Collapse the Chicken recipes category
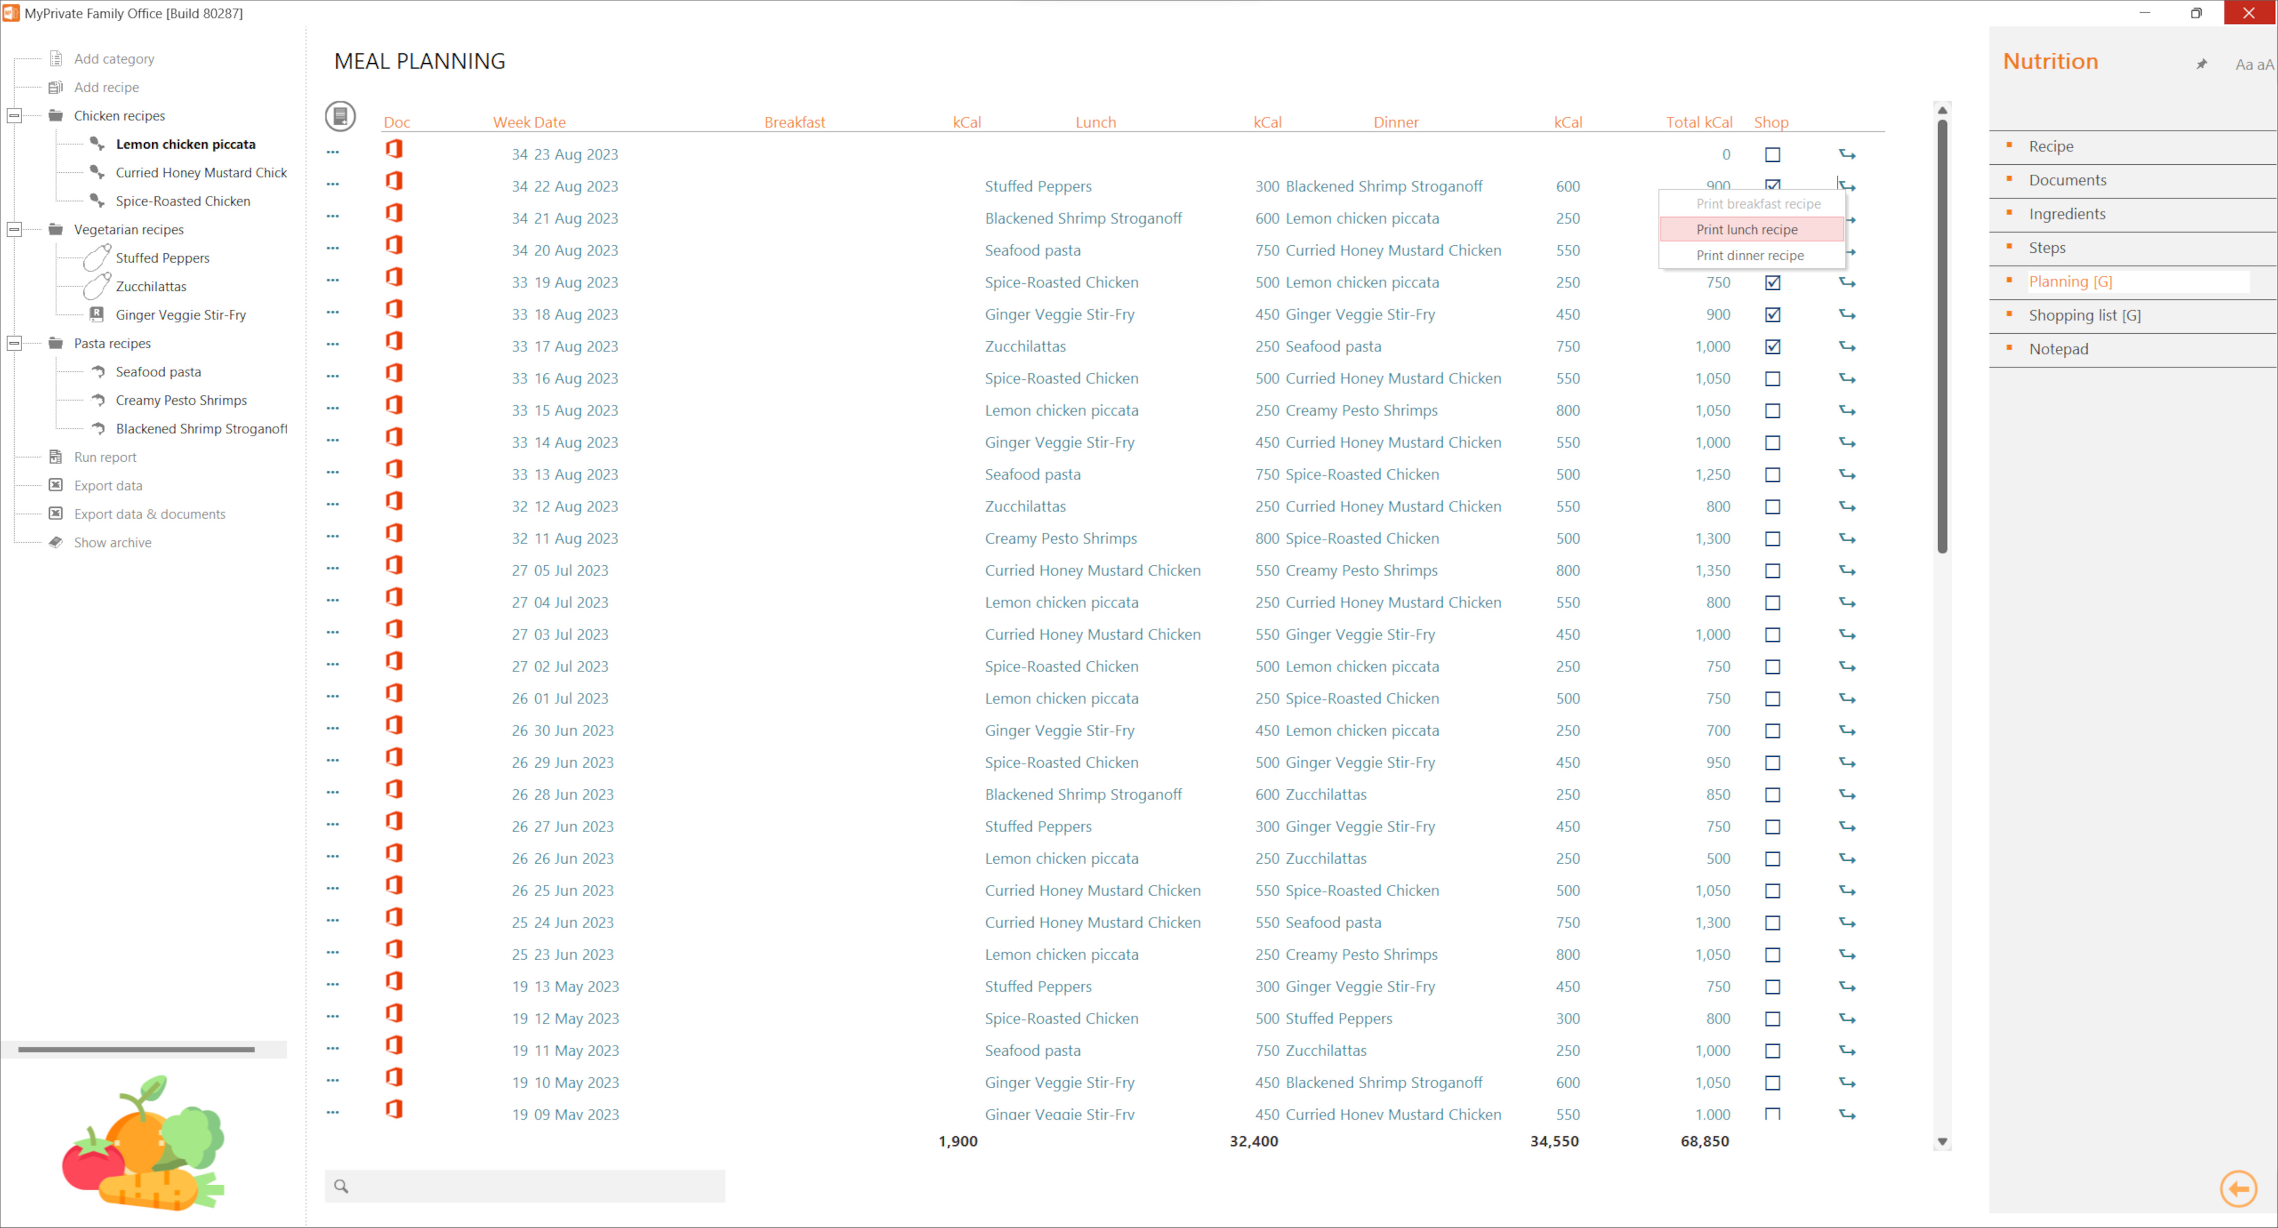Viewport: 2278px width, 1228px height. (x=14, y=115)
